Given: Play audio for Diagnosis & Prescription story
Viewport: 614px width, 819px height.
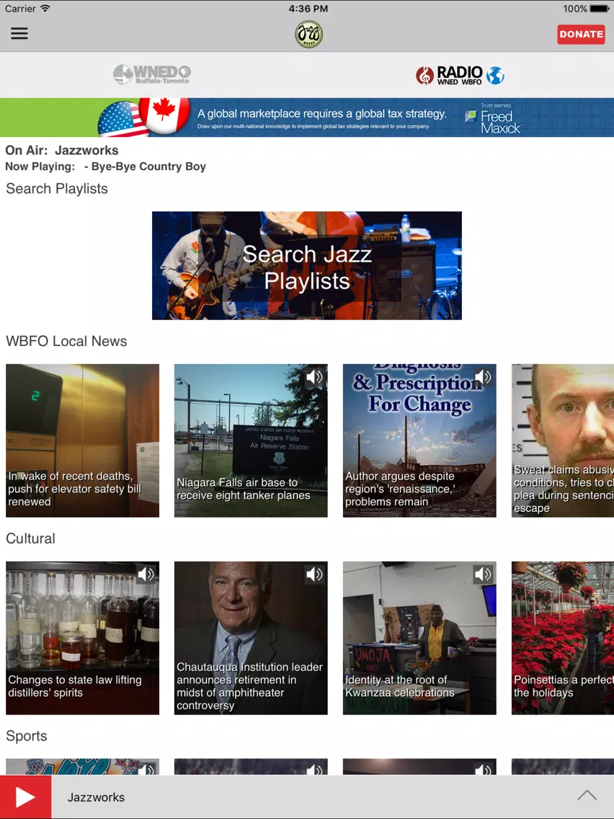Looking at the screenshot, I should tap(484, 377).
